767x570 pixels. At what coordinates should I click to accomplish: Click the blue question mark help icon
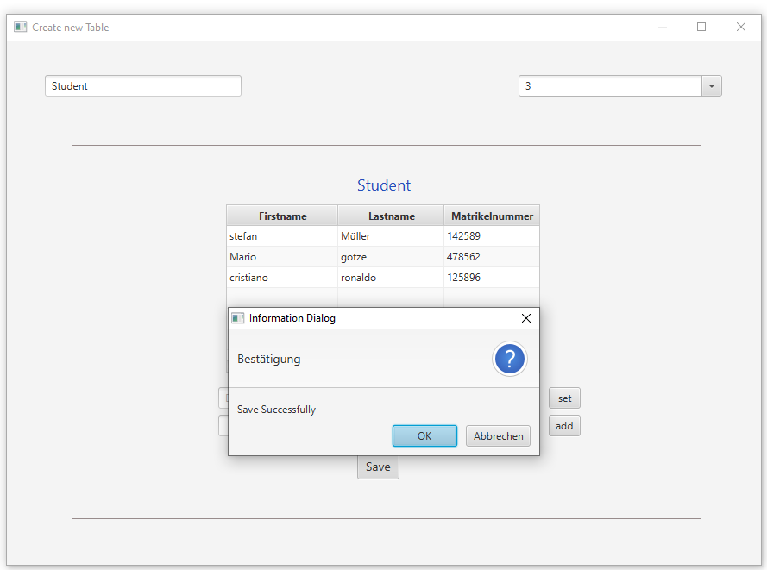(509, 359)
